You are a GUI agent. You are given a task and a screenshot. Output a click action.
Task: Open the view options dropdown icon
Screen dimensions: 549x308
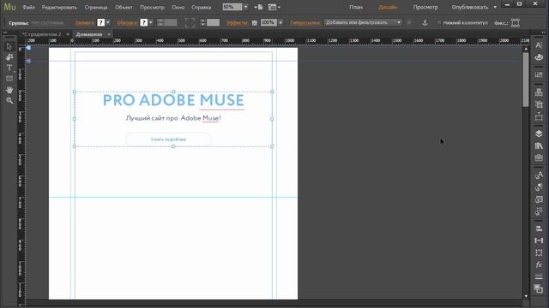click(274, 7)
